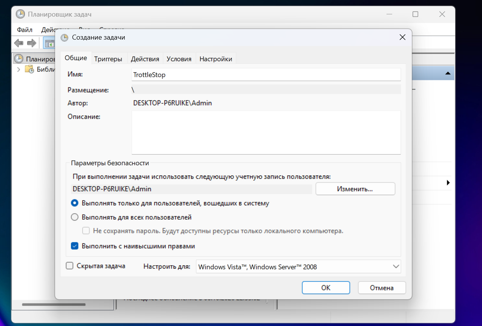Go to the Условия tab
The image size is (482, 326).
click(x=179, y=59)
